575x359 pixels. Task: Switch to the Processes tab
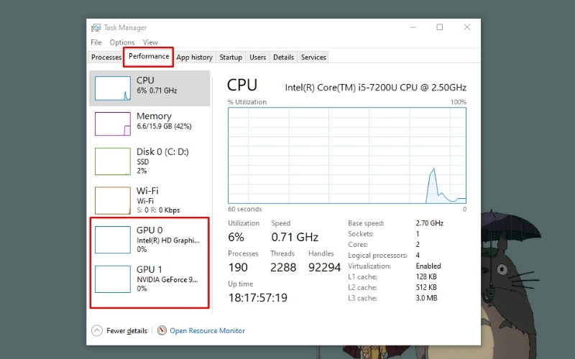pos(106,57)
